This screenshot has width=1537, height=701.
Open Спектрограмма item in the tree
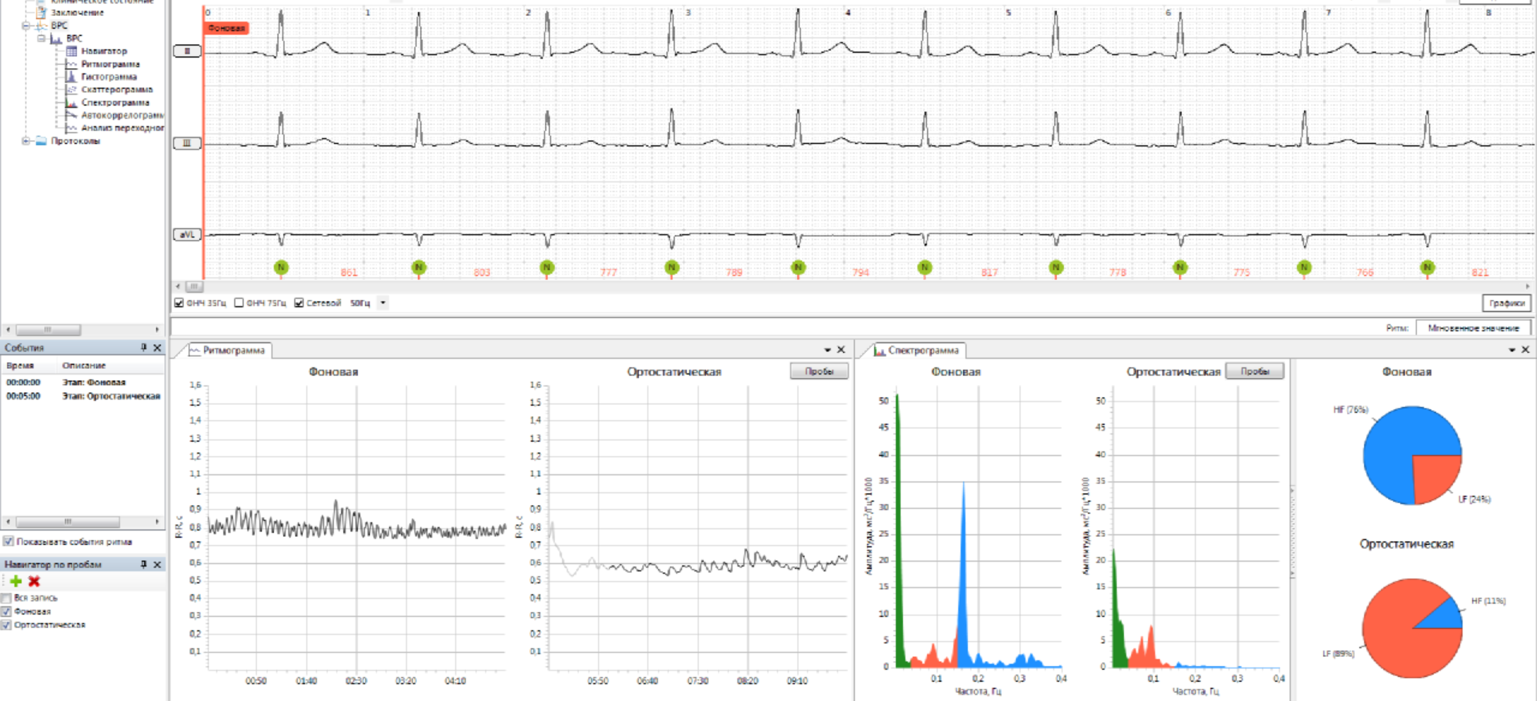click(115, 102)
